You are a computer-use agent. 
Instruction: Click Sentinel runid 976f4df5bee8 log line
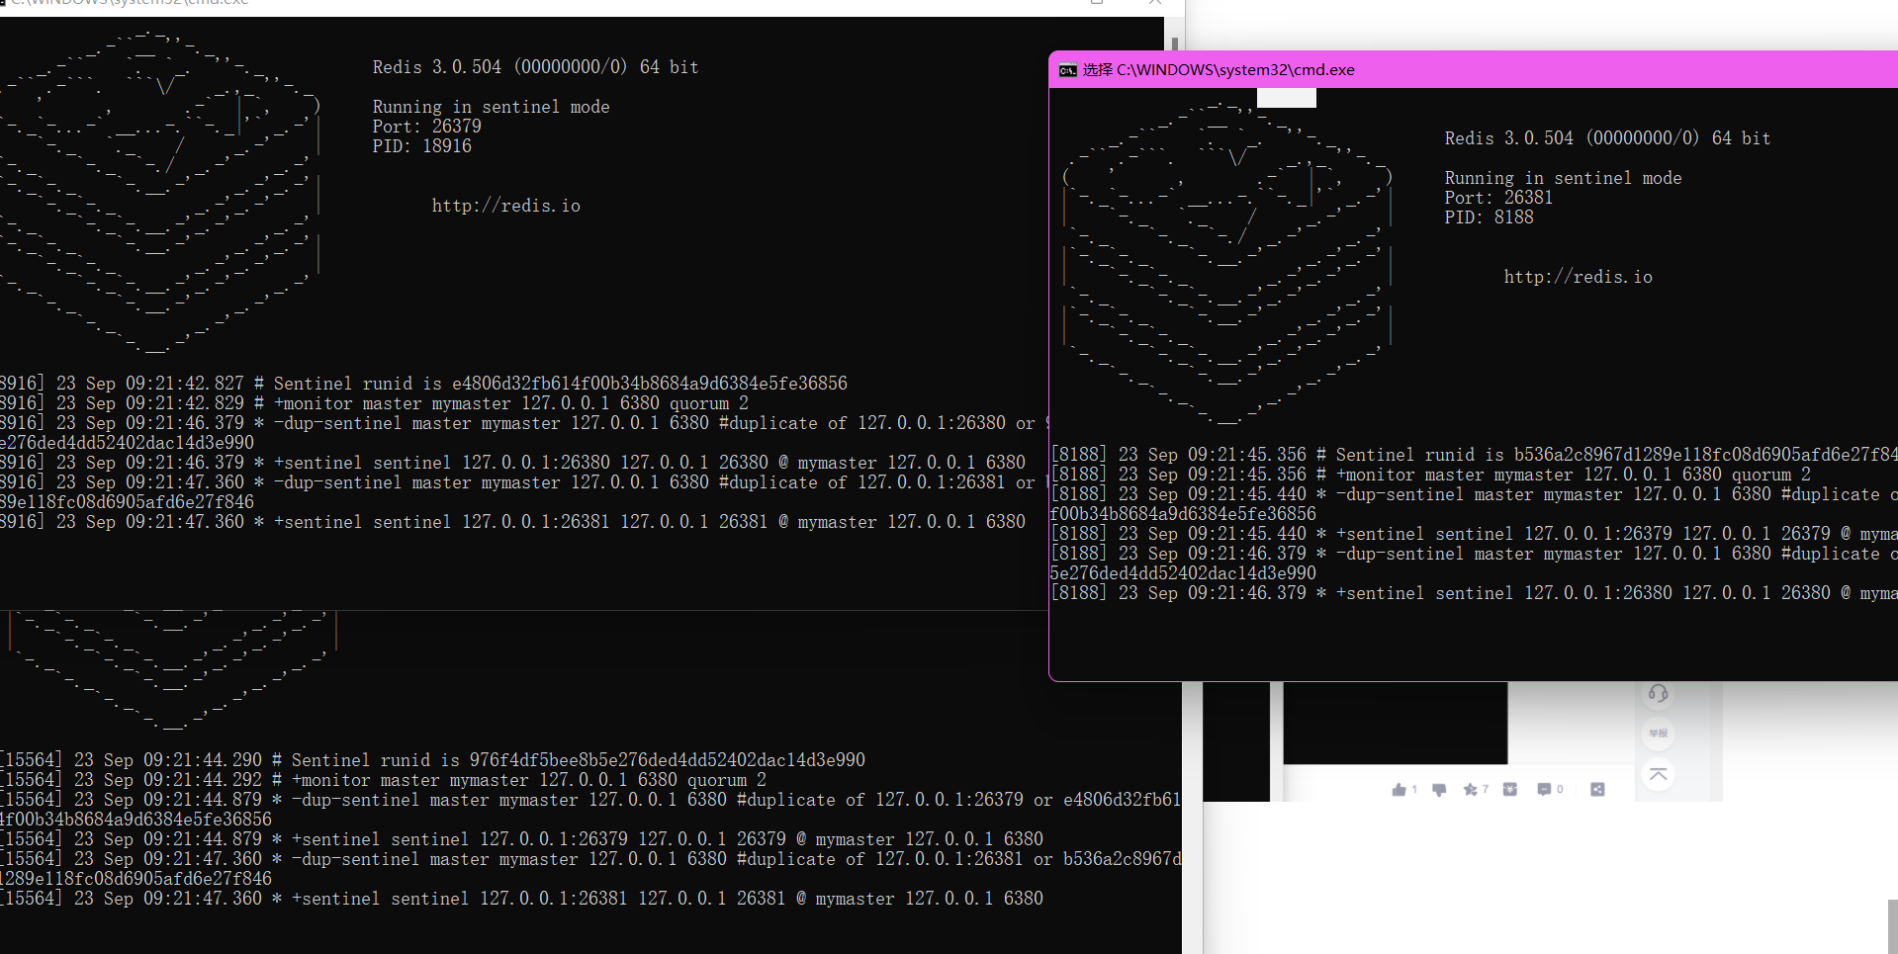coord(432,760)
